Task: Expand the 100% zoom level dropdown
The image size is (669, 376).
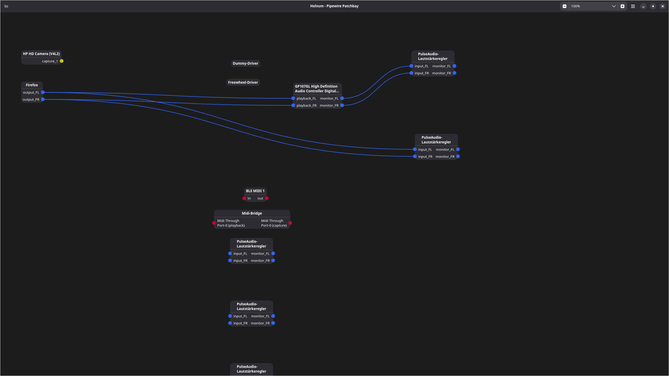Action: 614,6
